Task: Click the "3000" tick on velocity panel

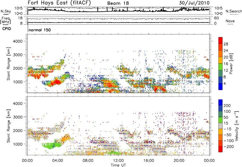Action: pos(18,117)
